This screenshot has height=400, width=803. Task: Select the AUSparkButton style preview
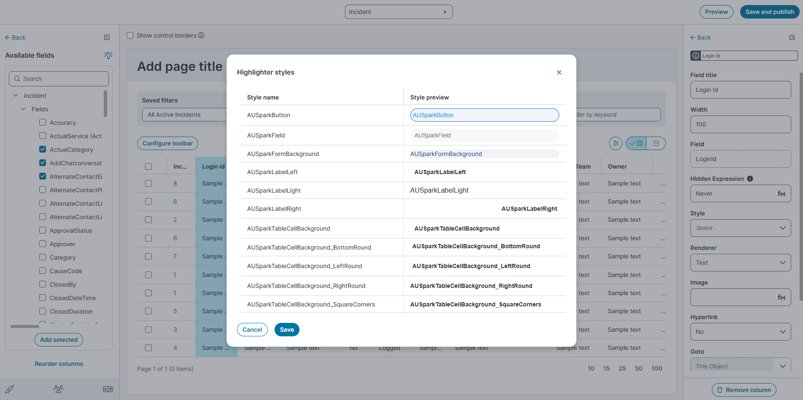(485, 115)
